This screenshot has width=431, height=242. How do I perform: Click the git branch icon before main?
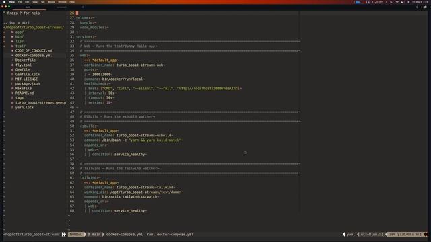tap(89, 235)
